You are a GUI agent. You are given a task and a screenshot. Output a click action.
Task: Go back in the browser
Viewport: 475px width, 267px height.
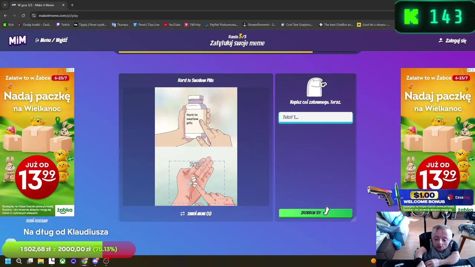(5, 16)
